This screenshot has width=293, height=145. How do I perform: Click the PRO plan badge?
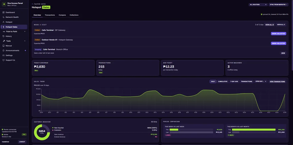pos(24,134)
